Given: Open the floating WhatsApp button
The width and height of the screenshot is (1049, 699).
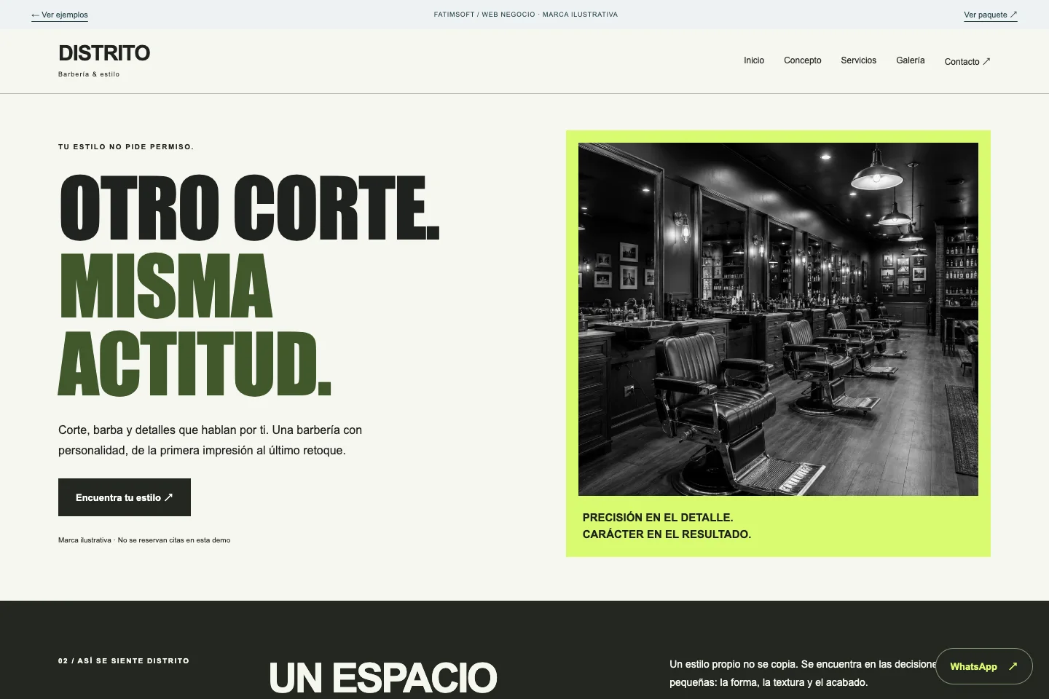Looking at the screenshot, I should coord(984,666).
